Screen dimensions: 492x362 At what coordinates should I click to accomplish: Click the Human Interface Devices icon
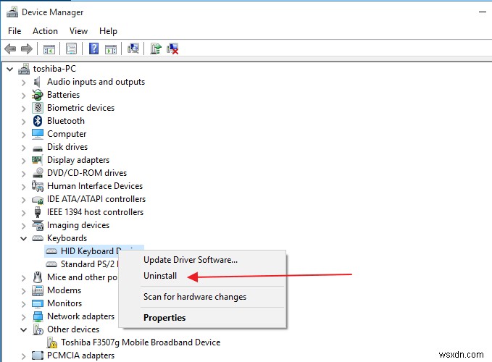(x=38, y=186)
